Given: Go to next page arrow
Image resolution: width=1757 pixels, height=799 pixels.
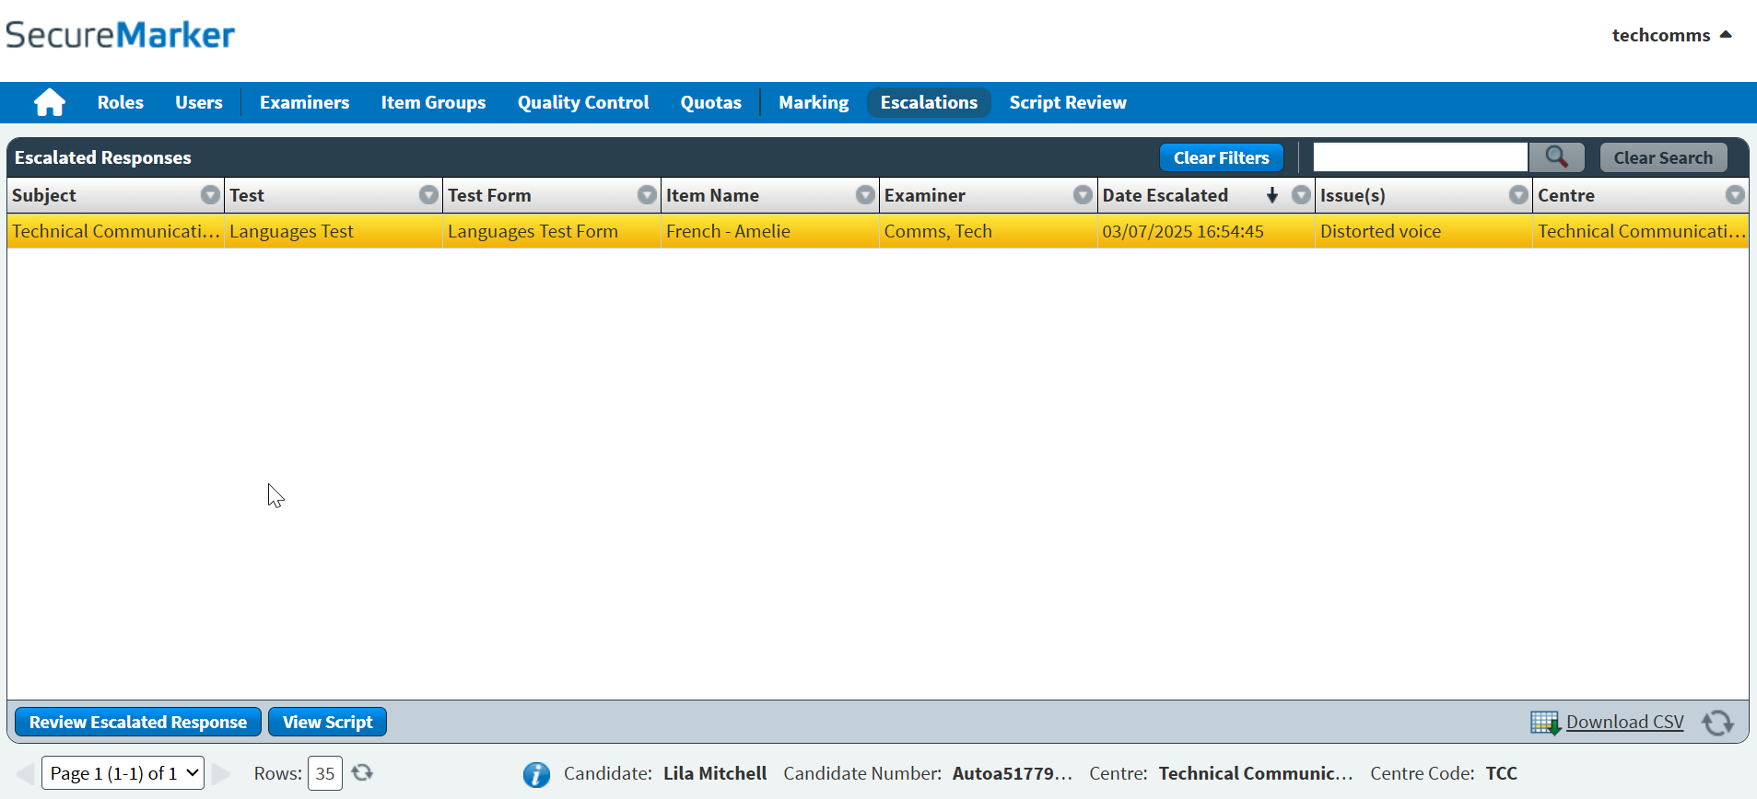Looking at the screenshot, I should pos(221,773).
